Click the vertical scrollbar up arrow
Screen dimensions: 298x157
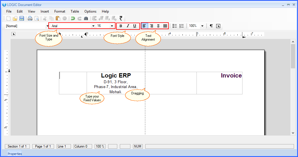pos(293,42)
